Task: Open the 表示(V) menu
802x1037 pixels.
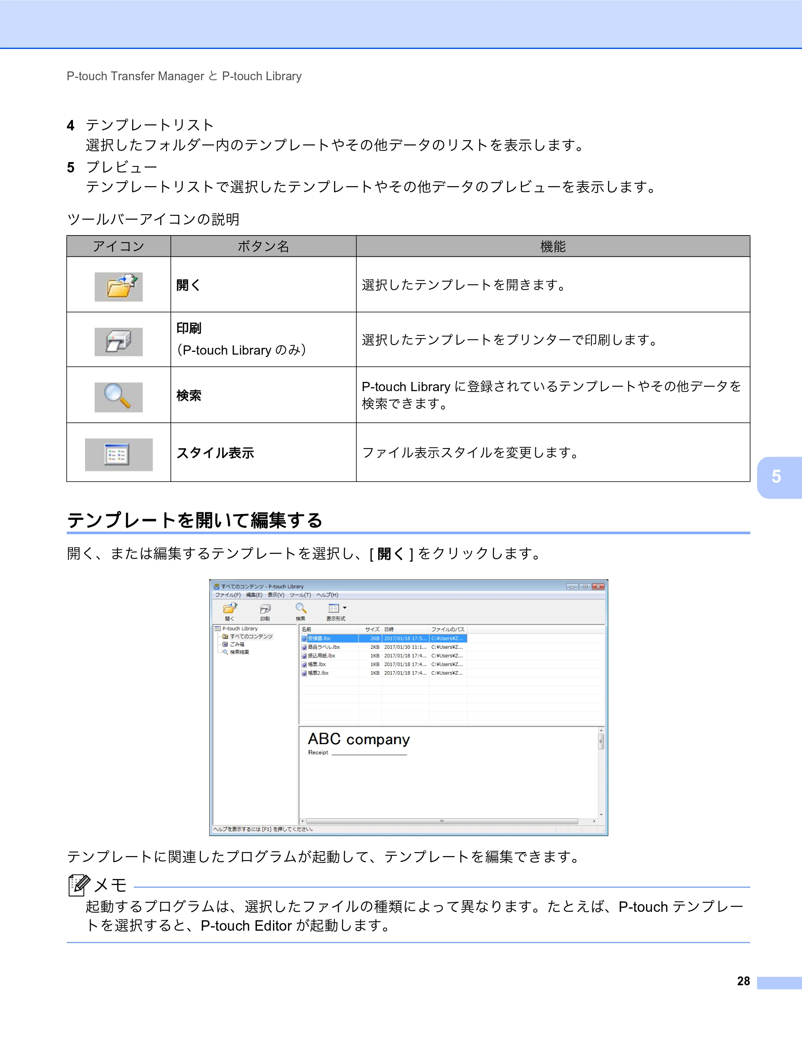Action: click(276, 595)
